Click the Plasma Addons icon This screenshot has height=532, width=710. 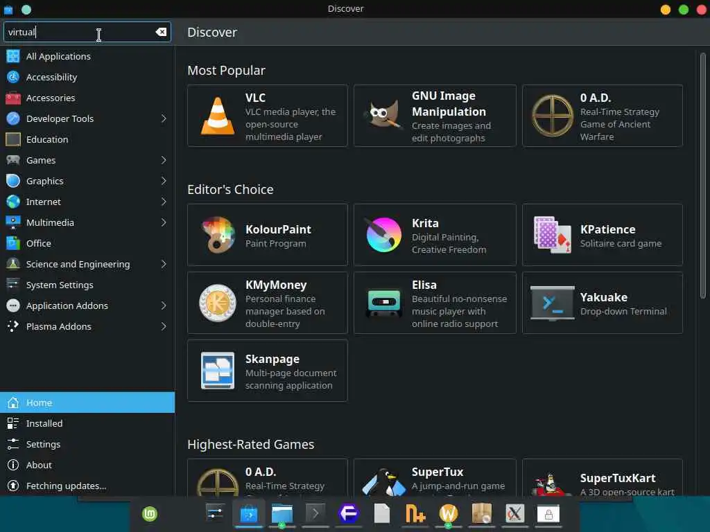[x=13, y=327]
